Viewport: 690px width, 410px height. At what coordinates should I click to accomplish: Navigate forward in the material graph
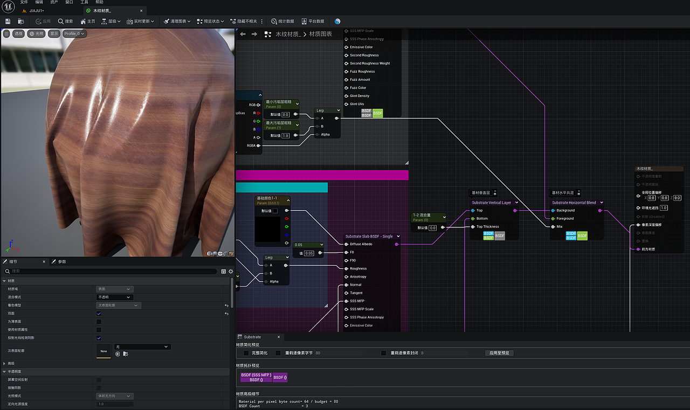[x=254, y=34]
